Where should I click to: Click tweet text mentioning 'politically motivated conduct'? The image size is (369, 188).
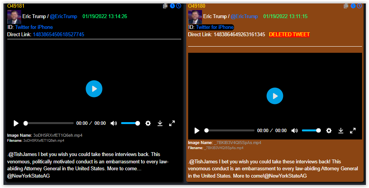tap(88, 165)
